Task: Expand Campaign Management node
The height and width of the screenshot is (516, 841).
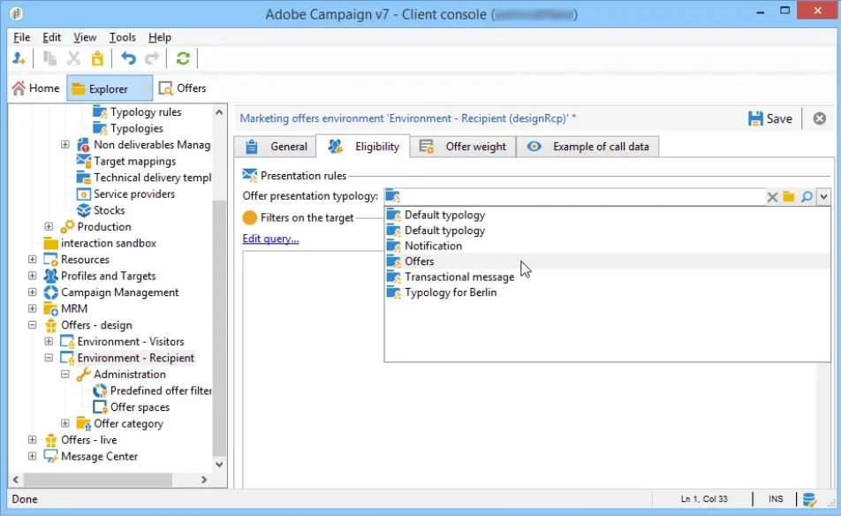Action: click(x=32, y=292)
